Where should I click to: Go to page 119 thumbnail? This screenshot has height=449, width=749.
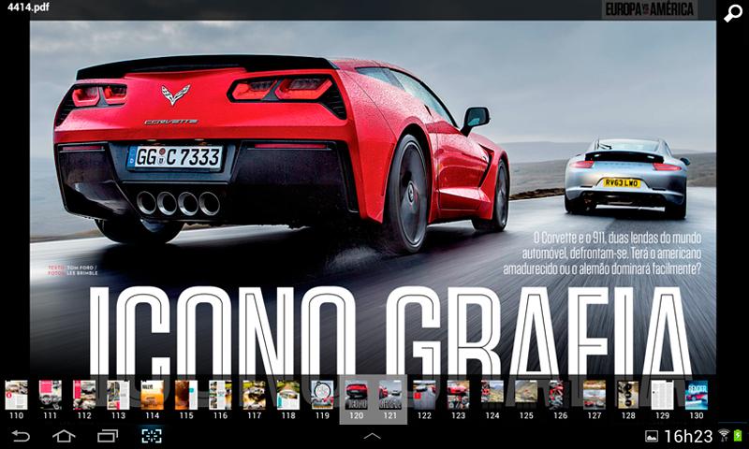[322, 395]
